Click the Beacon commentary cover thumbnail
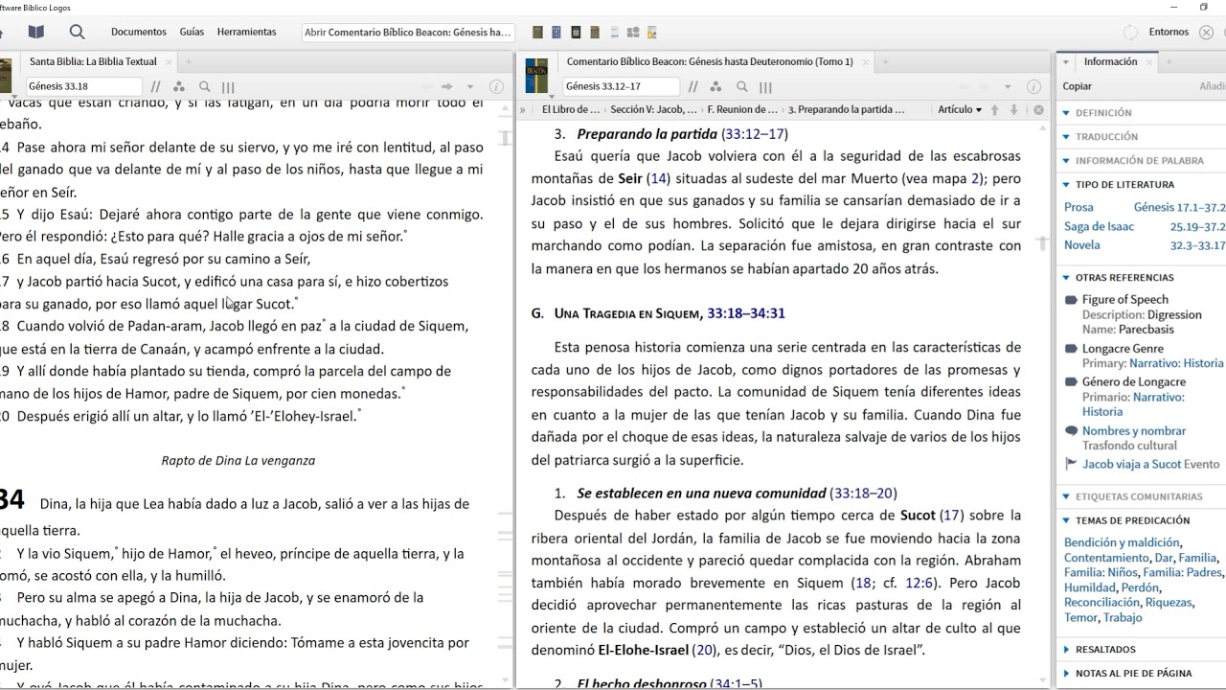 click(x=536, y=77)
